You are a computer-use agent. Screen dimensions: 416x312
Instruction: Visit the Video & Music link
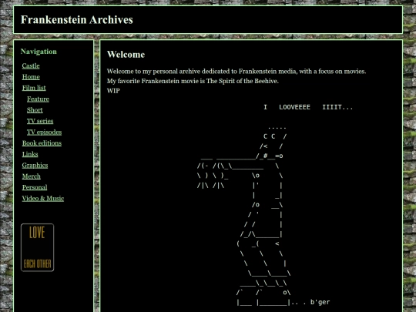43,199
